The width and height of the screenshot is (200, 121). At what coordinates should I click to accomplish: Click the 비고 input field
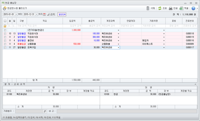point(127,111)
